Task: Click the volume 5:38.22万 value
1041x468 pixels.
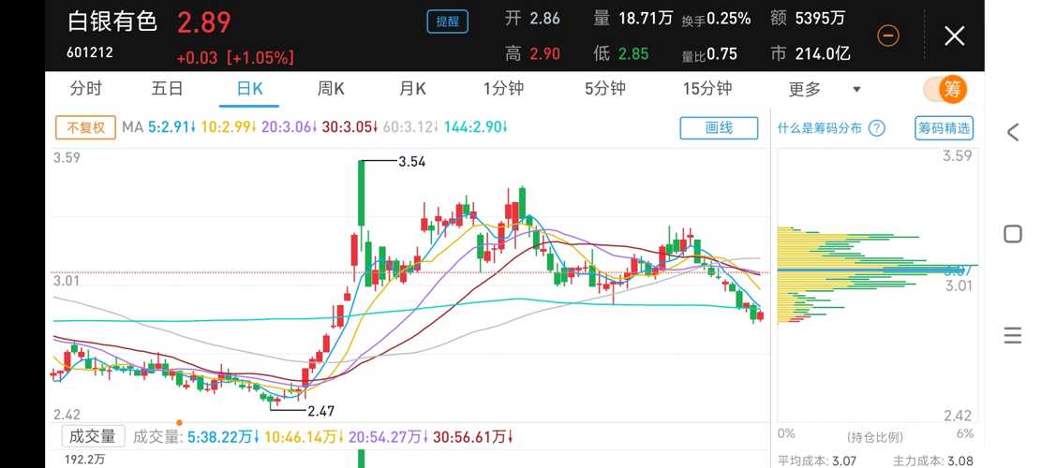Action: pos(224,437)
